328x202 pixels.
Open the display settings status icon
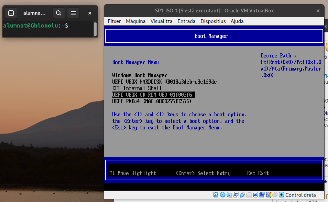(x=255, y=195)
